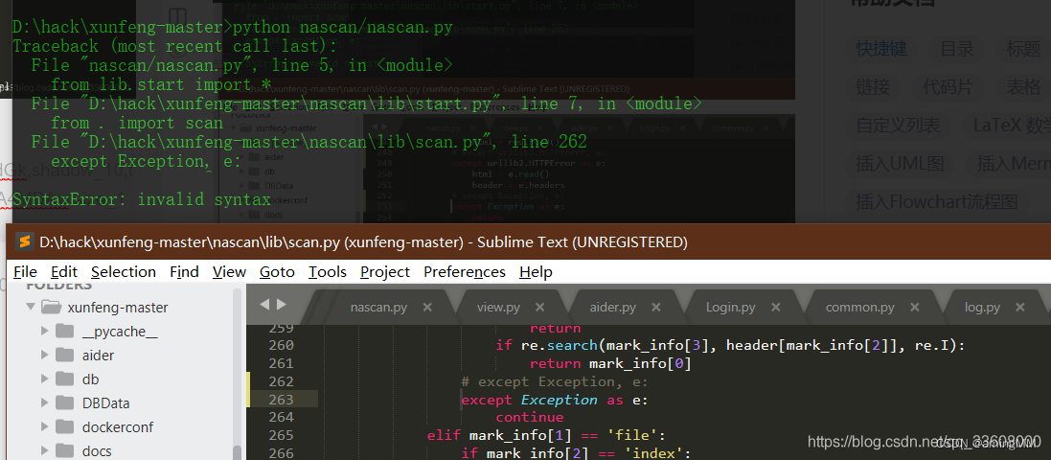This screenshot has width=1051, height=460.
Task: Switch to the log.py tab
Action: tap(982, 308)
